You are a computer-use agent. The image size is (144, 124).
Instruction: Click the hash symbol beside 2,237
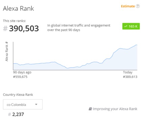point(9,114)
